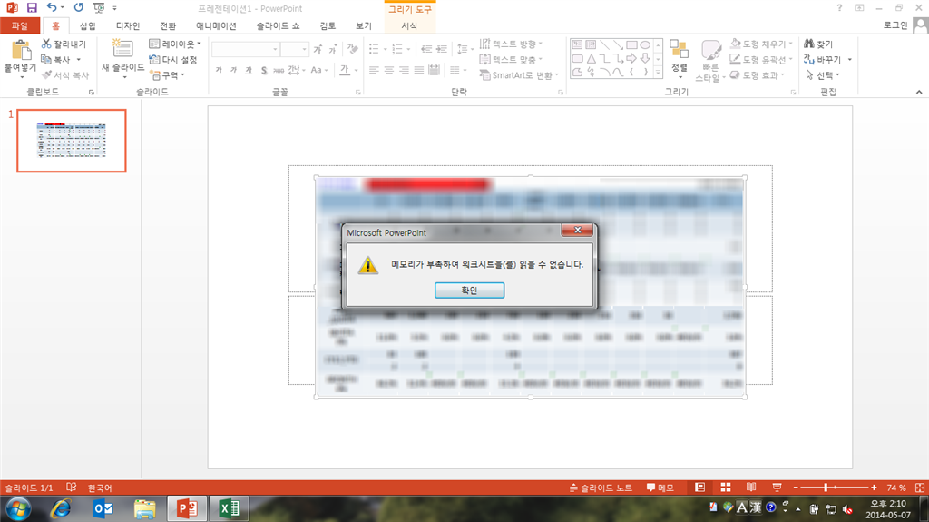Switch to the 디자인 ribbon tab
929x522 pixels.
tap(127, 26)
